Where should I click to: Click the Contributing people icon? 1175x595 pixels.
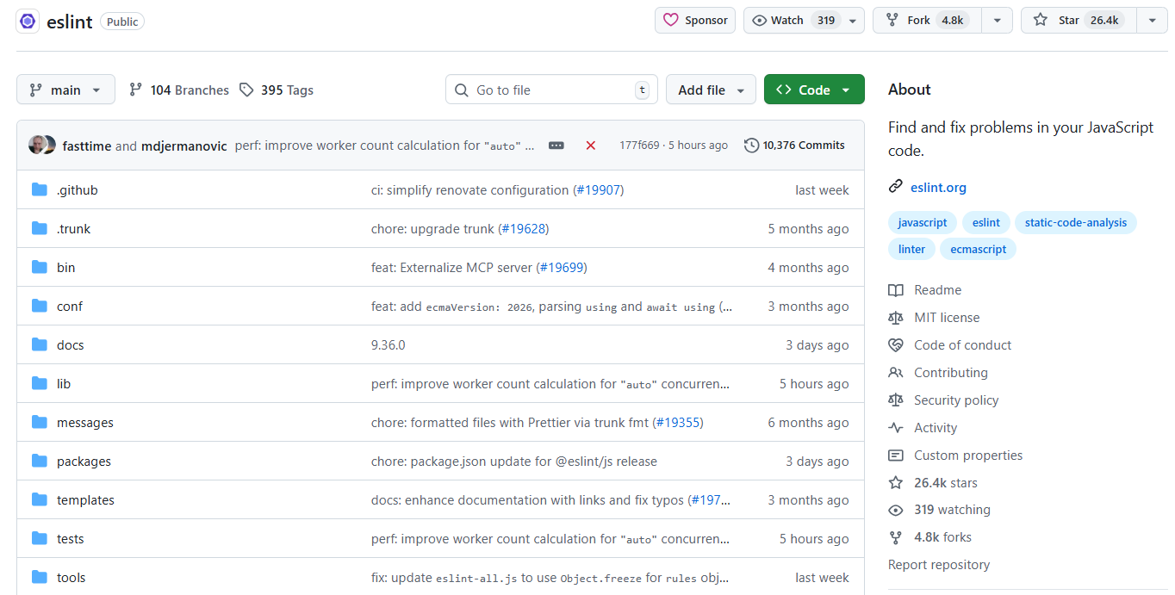point(896,373)
